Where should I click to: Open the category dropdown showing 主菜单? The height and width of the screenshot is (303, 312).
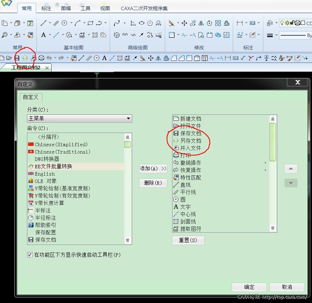79,119
